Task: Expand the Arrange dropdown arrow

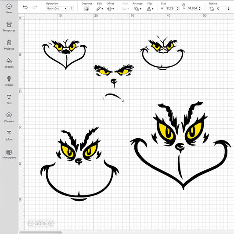Action: tap(140, 9)
